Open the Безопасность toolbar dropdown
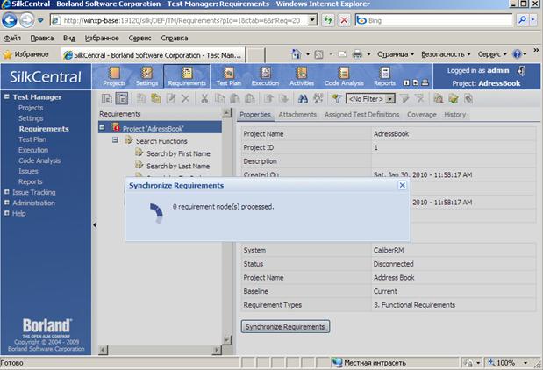This screenshot has width=543, height=370. pyautogui.click(x=446, y=54)
